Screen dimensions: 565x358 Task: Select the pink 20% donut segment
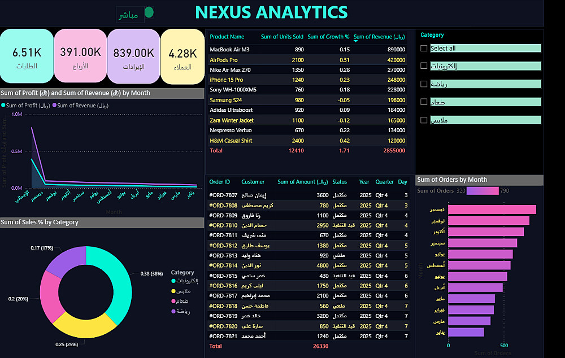(x=50, y=297)
